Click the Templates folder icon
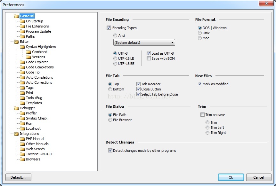This screenshot has height=186, width=276. [x=22, y=103]
